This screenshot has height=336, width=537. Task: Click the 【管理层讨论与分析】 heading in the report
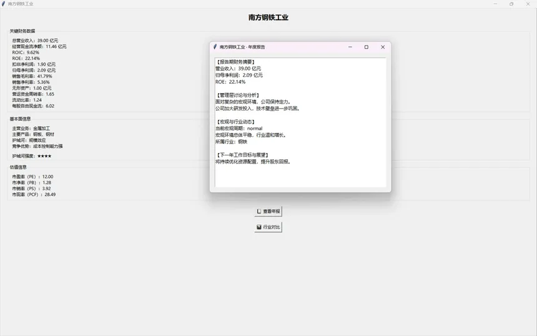[x=238, y=95]
